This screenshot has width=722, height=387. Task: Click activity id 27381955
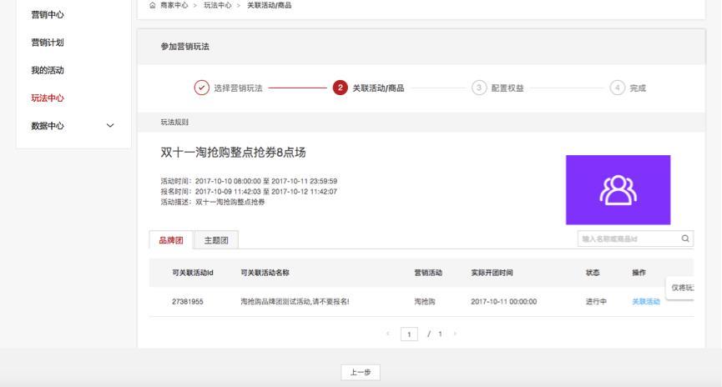pos(188,301)
